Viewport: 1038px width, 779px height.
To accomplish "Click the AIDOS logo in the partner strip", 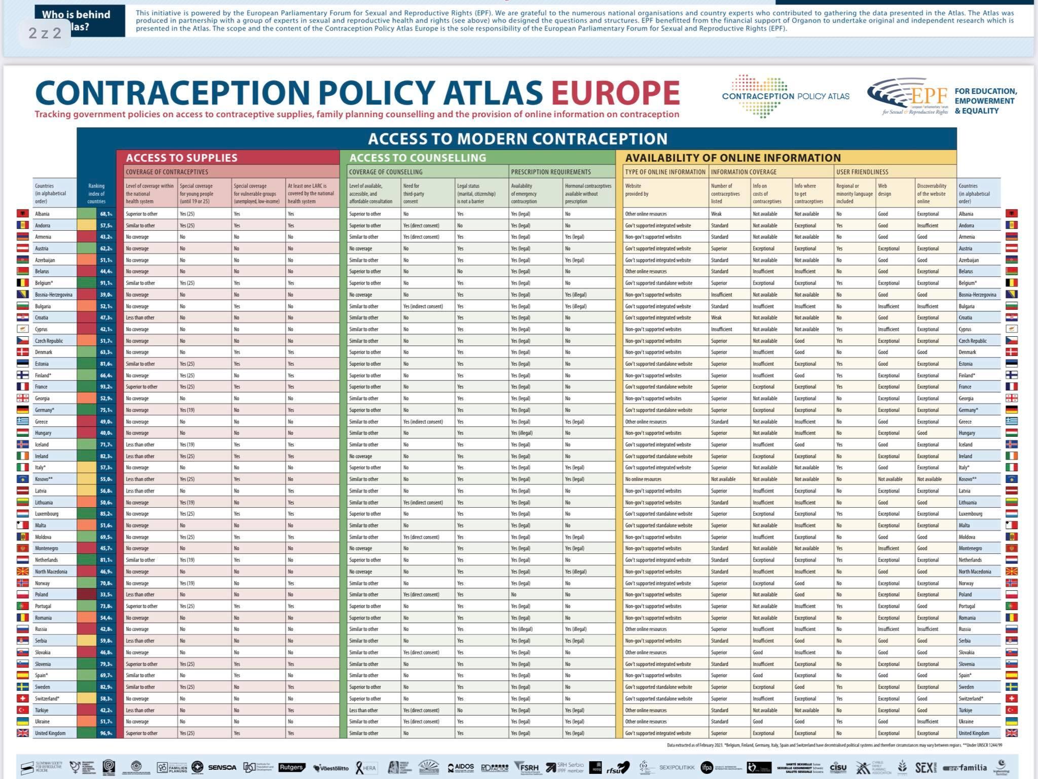I will tap(461, 767).
